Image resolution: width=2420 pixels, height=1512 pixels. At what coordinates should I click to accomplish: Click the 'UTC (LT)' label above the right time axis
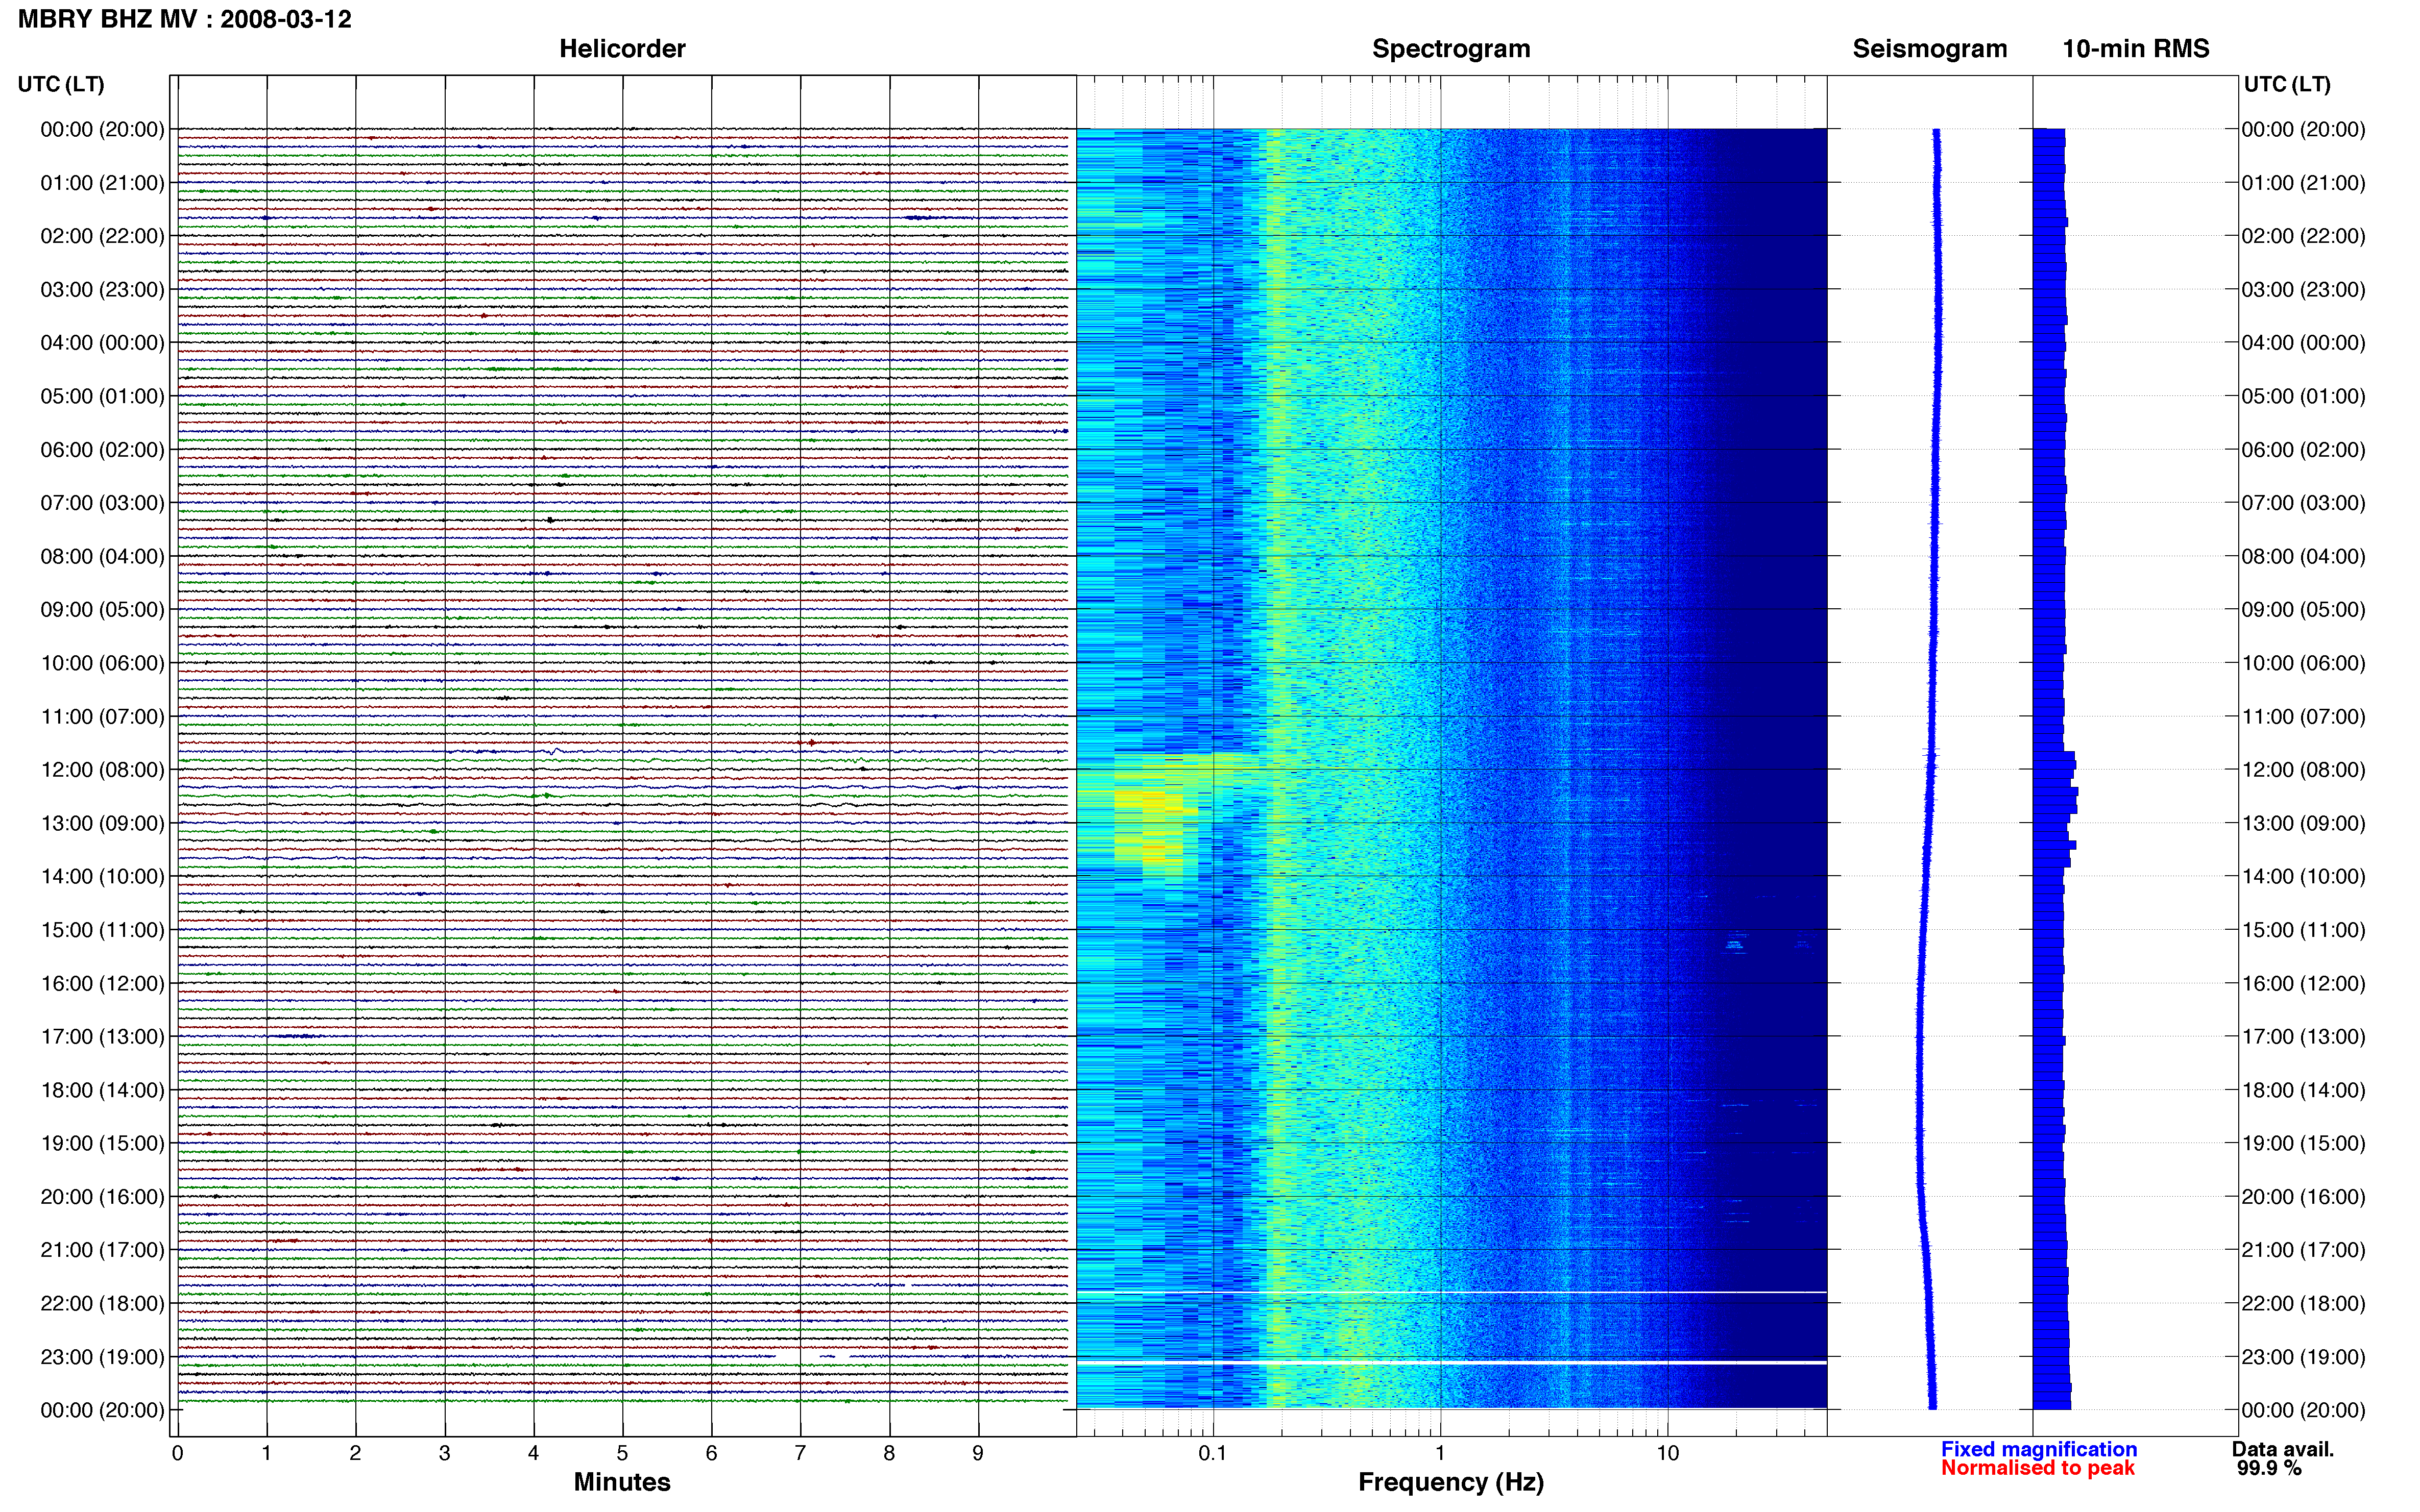pyautogui.click(x=2287, y=84)
